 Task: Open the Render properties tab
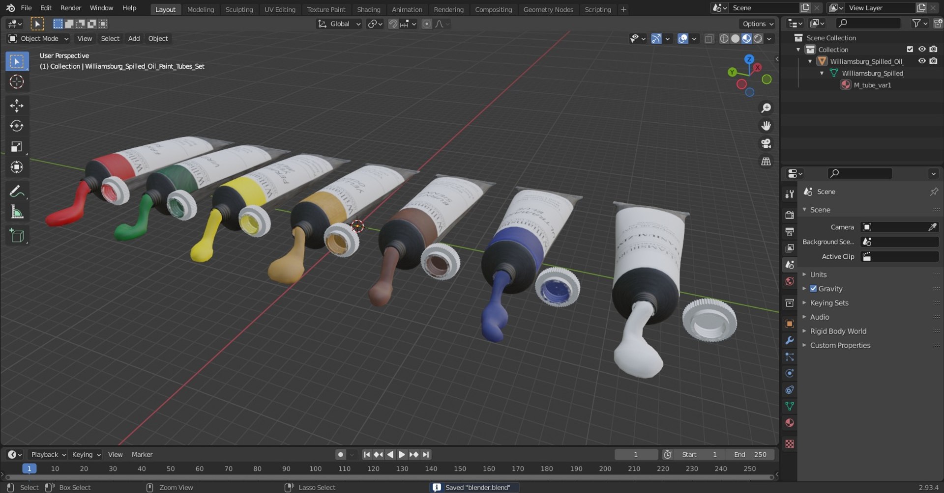pos(790,215)
